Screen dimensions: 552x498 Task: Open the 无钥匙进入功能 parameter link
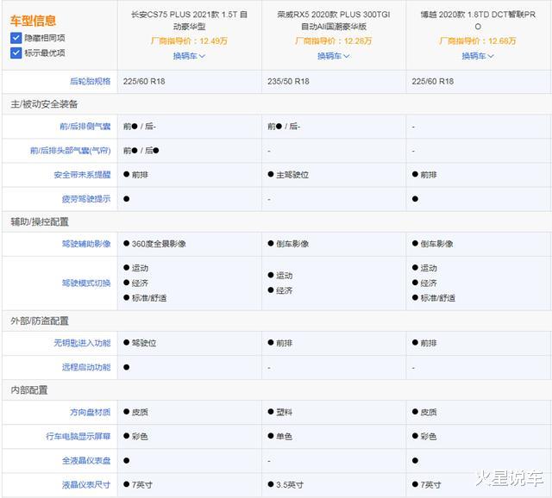(x=82, y=343)
